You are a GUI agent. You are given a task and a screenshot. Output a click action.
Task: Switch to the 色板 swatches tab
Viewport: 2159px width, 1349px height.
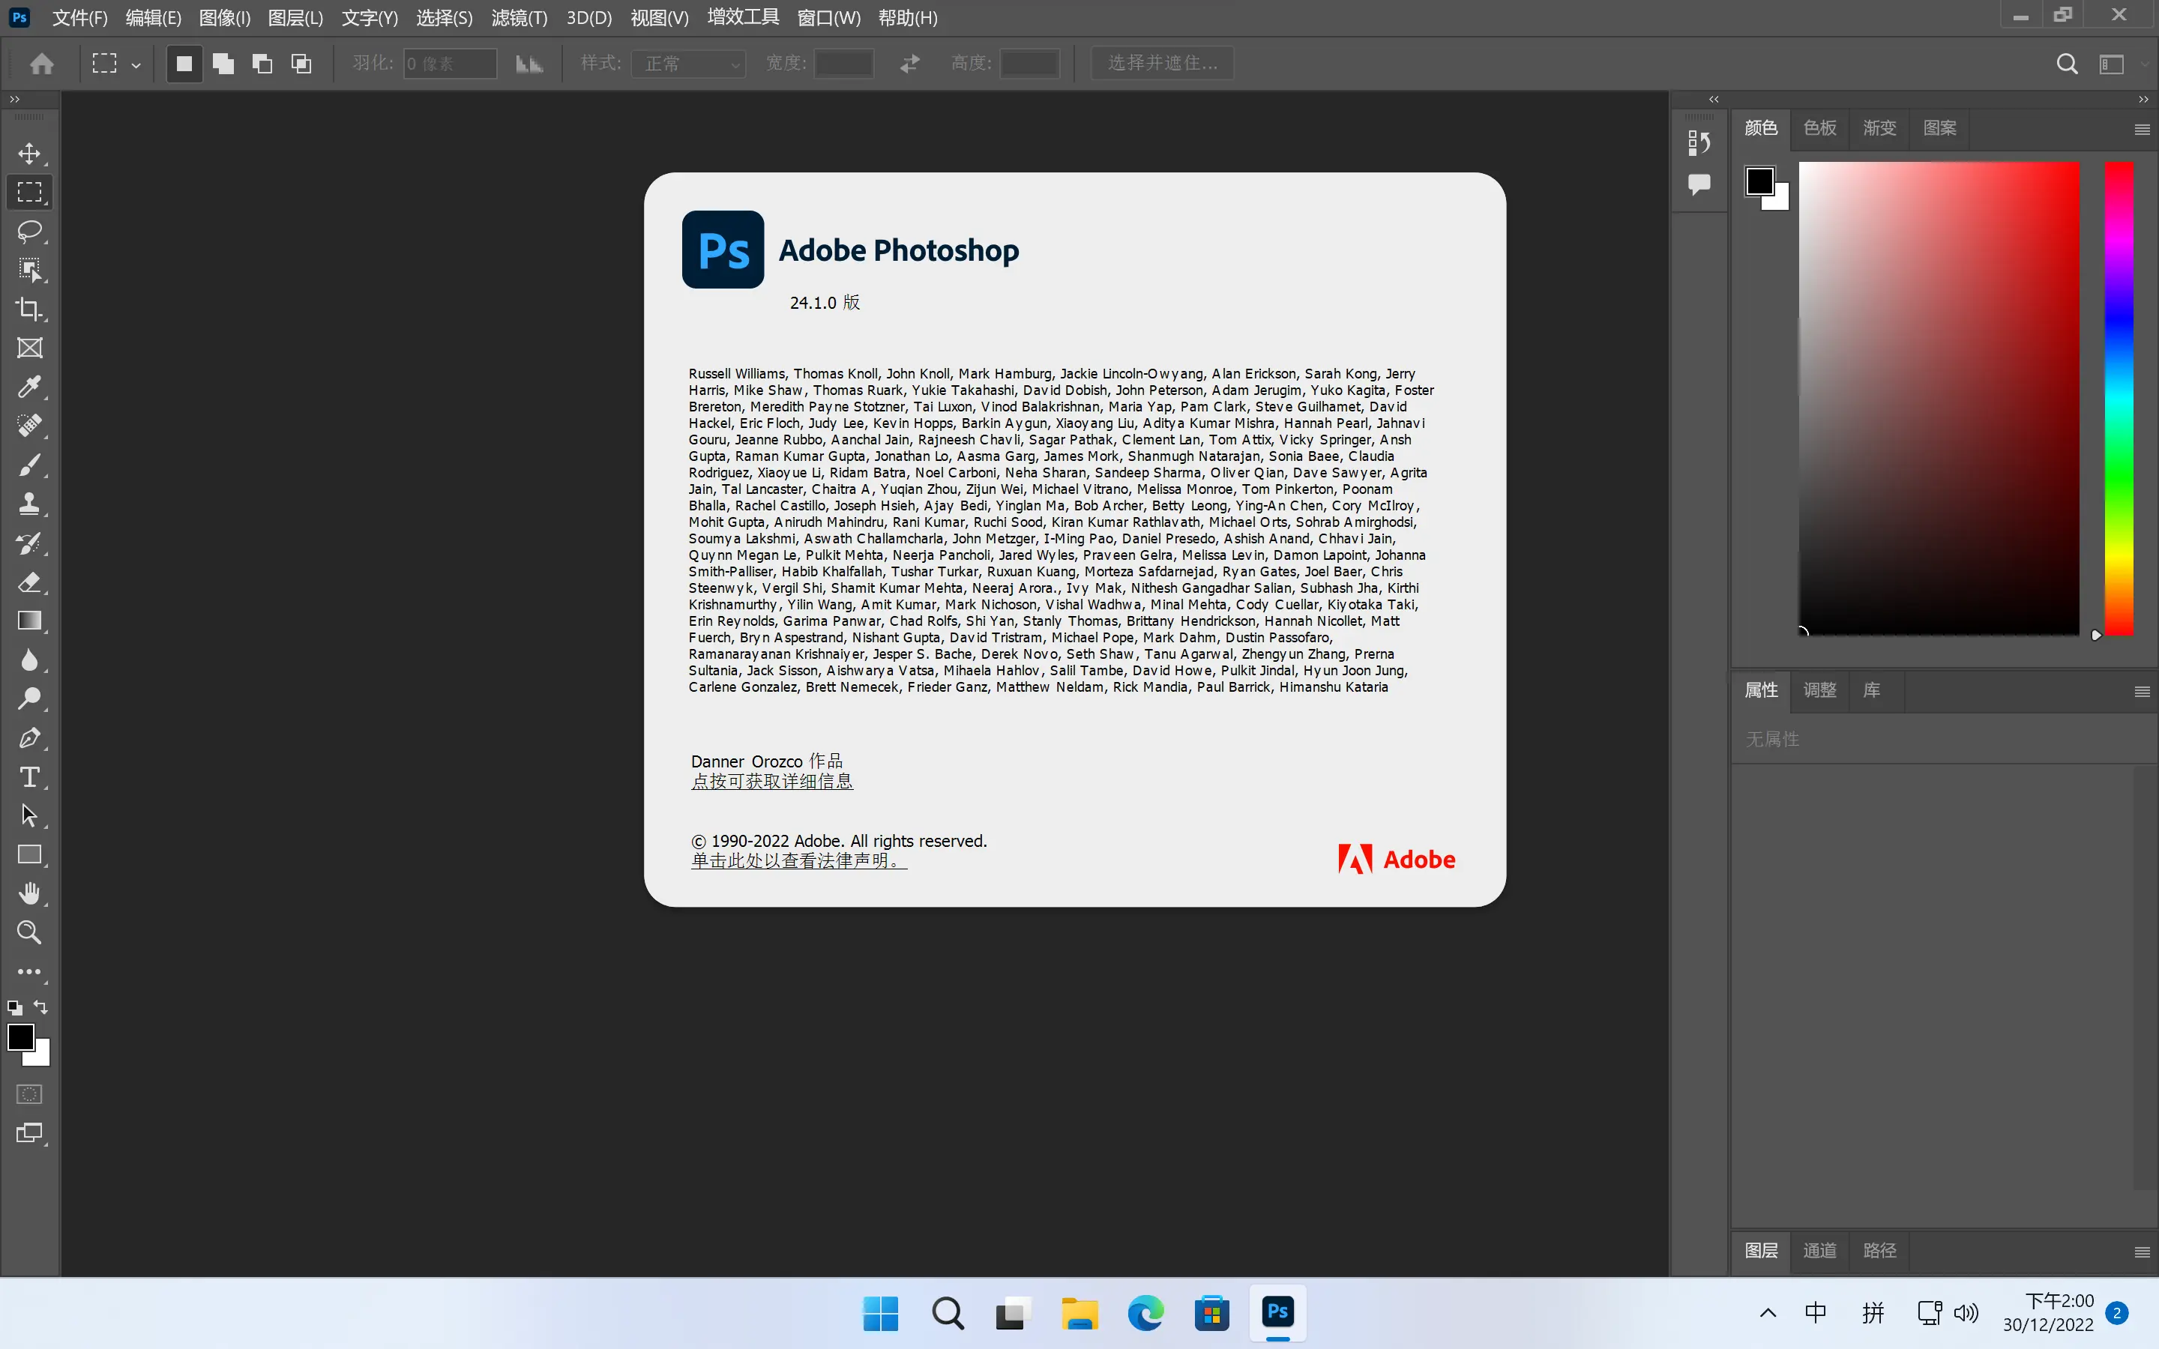coord(1819,128)
